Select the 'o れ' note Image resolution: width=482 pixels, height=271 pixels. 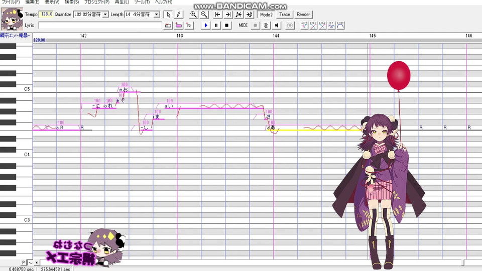coord(110,106)
